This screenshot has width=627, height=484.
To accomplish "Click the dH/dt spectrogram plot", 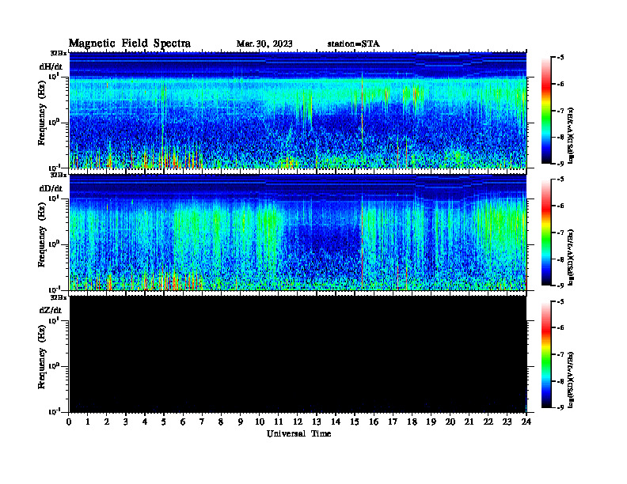I will [298, 110].
